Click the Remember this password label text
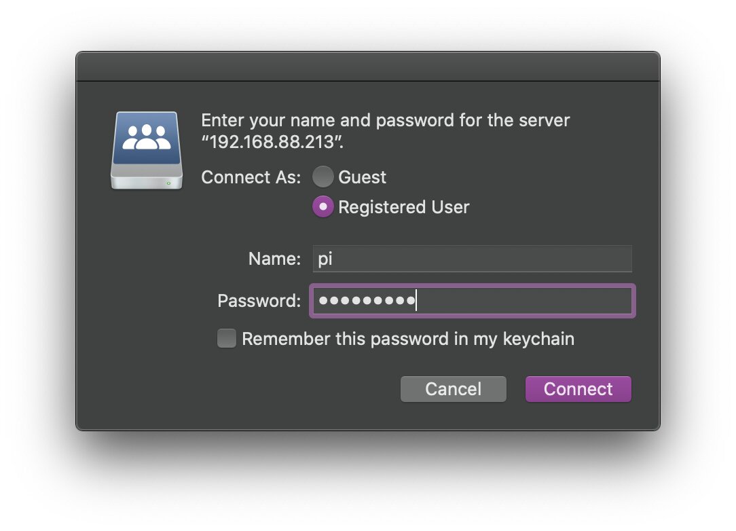This screenshot has width=736, height=531. [408, 339]
